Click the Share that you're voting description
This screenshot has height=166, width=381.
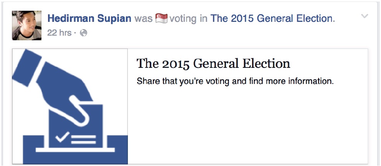point(235,81)
